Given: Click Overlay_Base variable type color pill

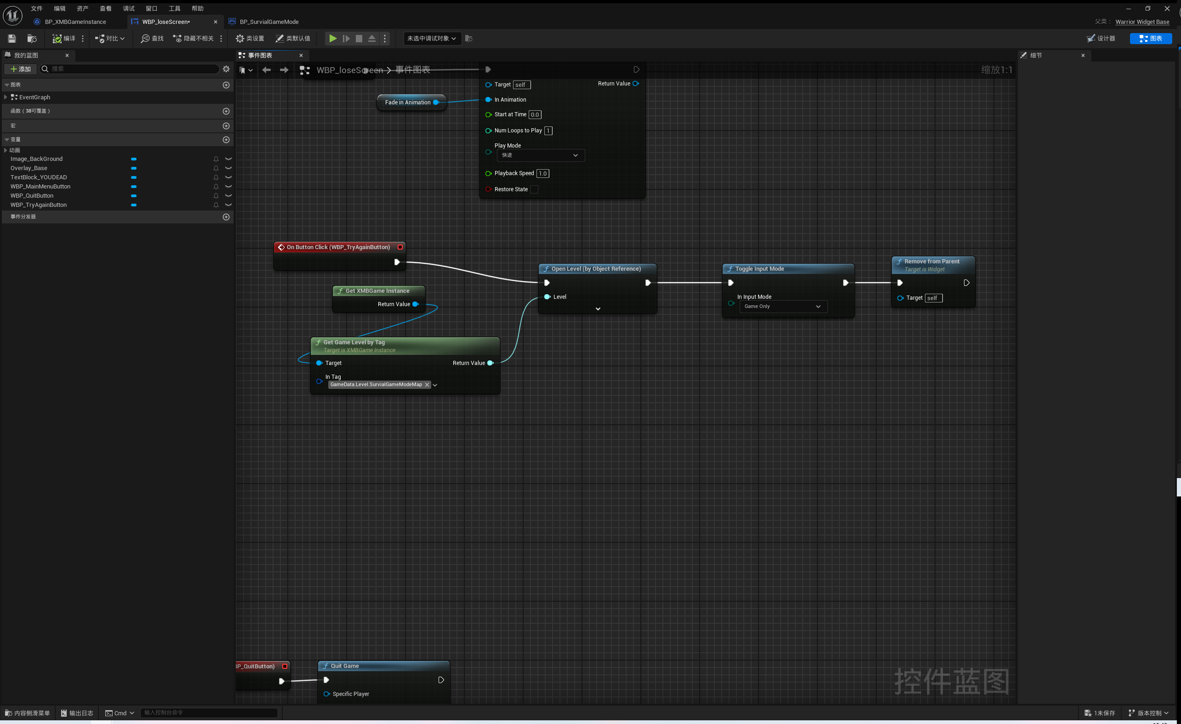Looking at the screenshot, I should click(x=134, y=168).
